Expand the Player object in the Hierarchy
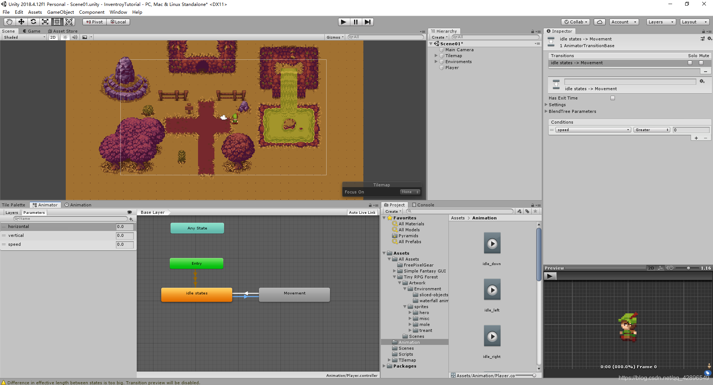The width and height of the screenshot is (713, 385). [437, 68]
